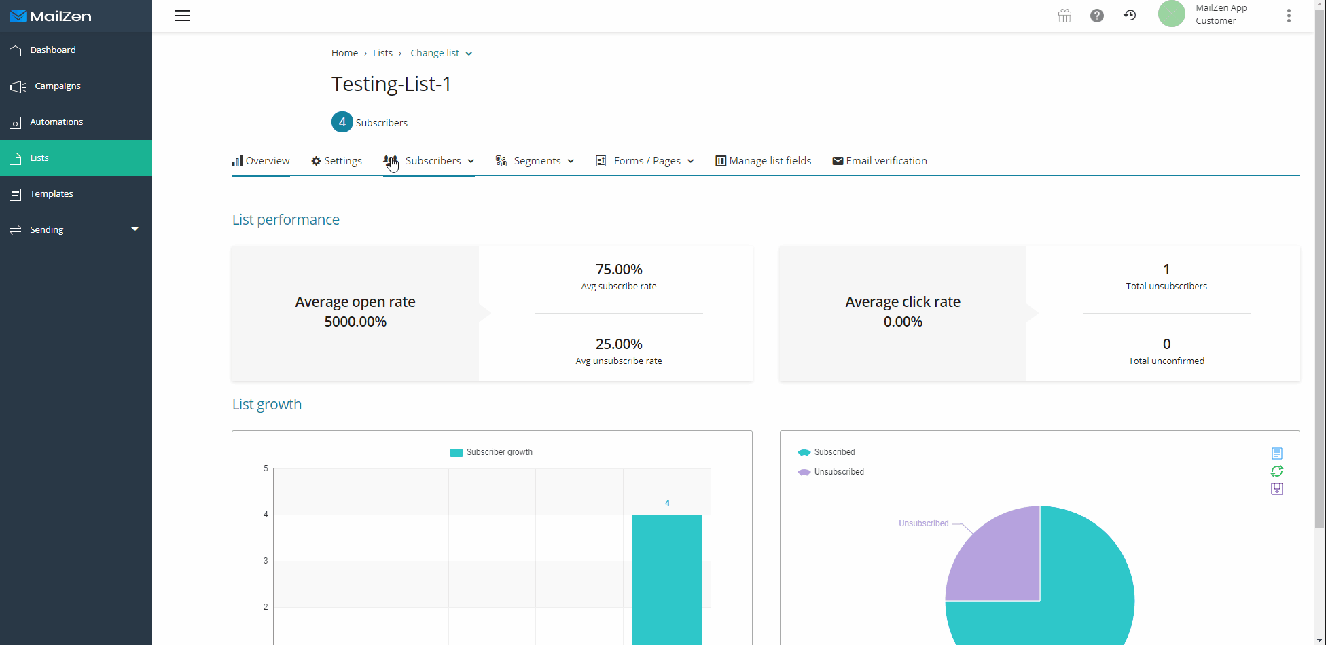Image resolution: width=1326 pixels, height=645 pixels.
Task: Select Campaigns in the sidebar
Action: [x=76, y=86]
